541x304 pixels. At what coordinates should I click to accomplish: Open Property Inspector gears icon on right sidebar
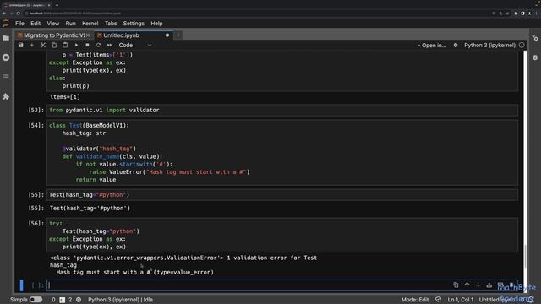click(x=535, y=38)
